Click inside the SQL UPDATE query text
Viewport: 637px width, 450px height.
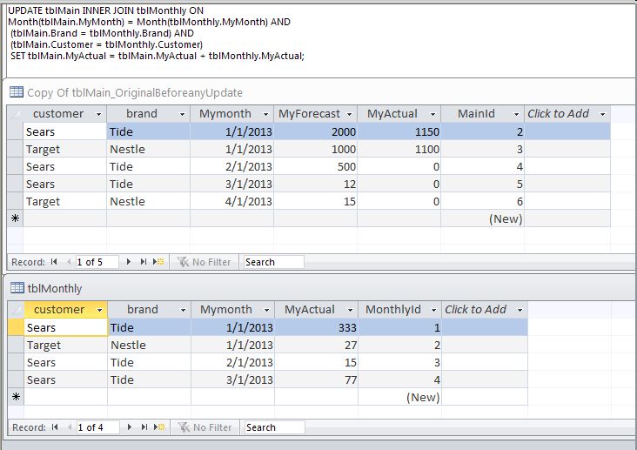coord(156,33)
